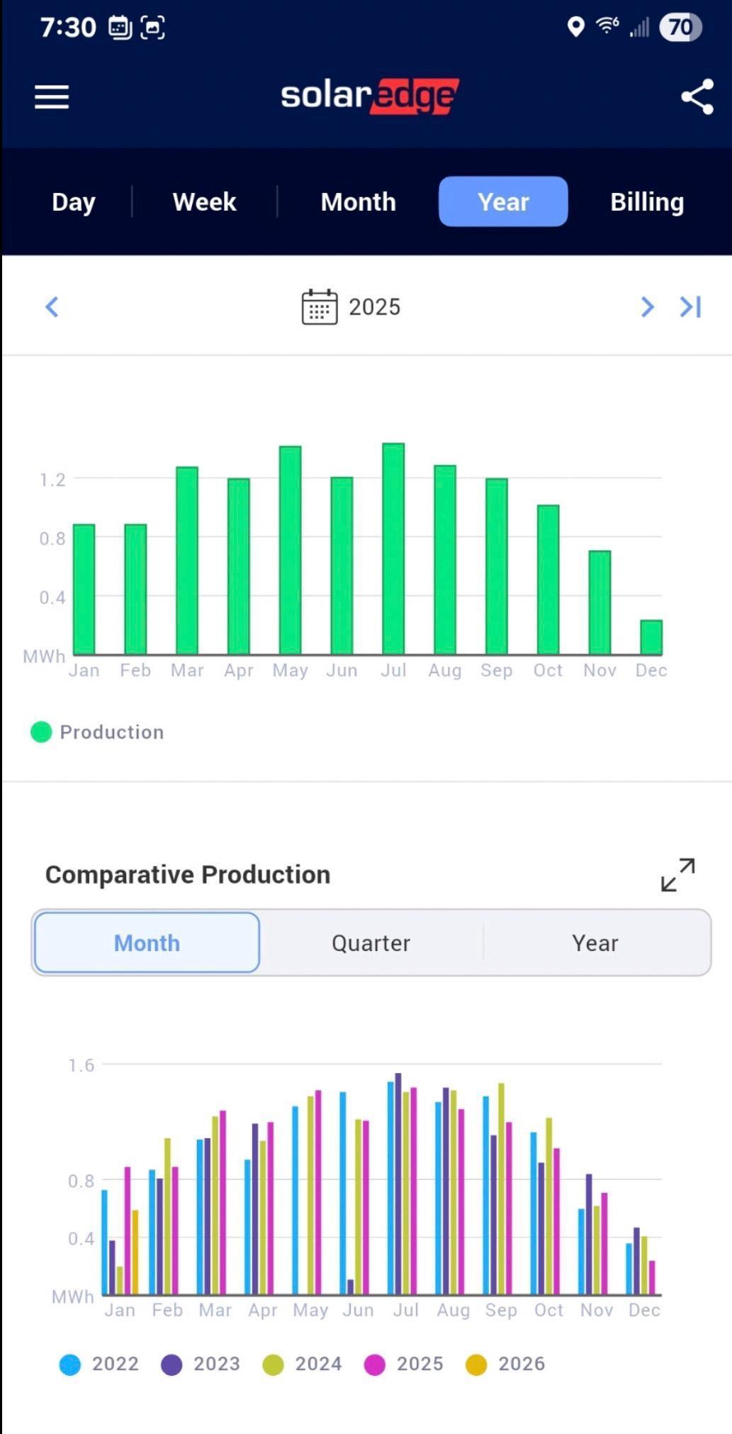Jump to latest period icon
Image resolution: width=732 pixels, height=1434 pixels.
690,307
